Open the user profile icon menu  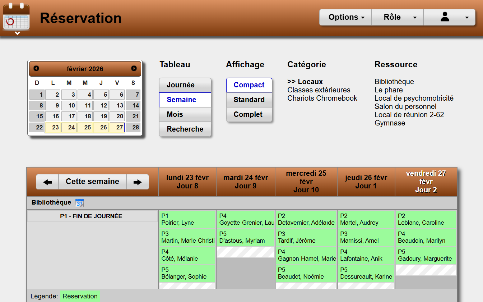click(x=449, y=17)
